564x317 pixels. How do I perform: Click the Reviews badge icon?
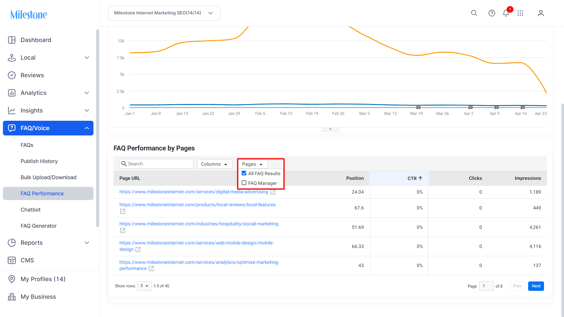(12, 75)
